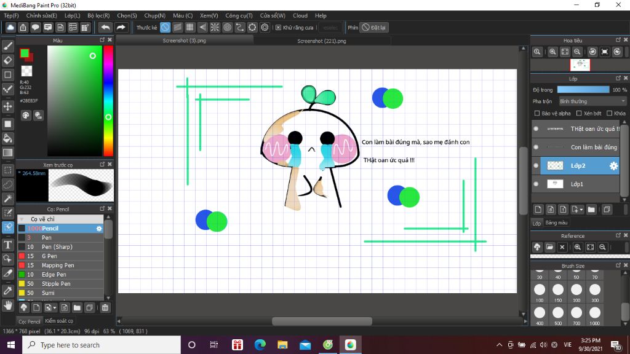630x354 pixels.
Task: Create a new layer with the page icon
Action: point(538,210)
